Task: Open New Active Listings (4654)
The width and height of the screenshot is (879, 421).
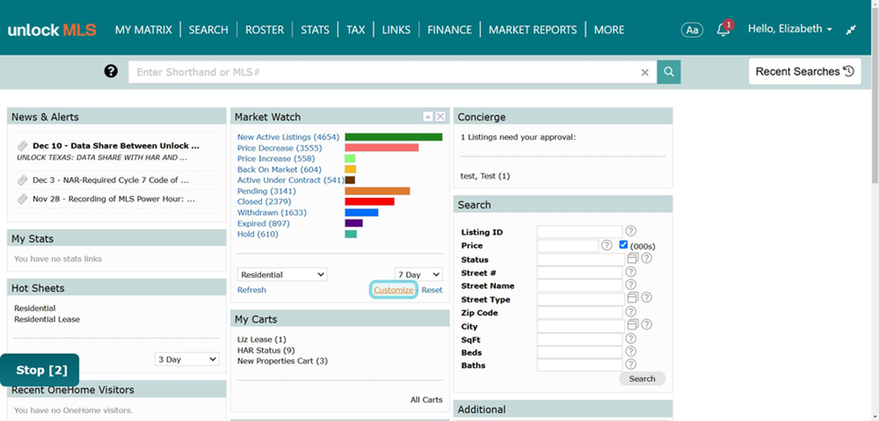Action: pyautogui.click(x=288, y=137)
